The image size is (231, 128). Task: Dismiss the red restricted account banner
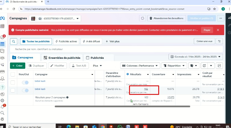coord(218,30)
